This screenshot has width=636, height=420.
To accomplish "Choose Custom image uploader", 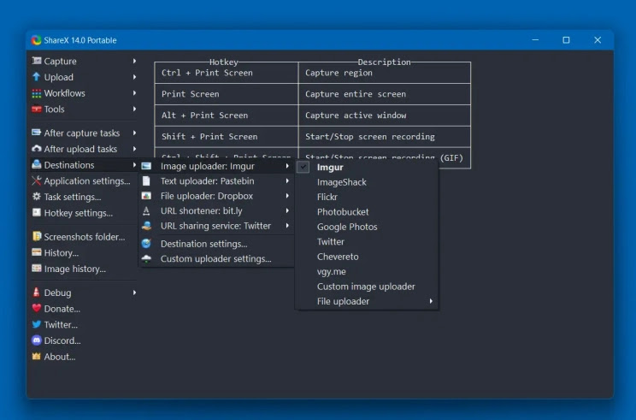I will [367, 287].
